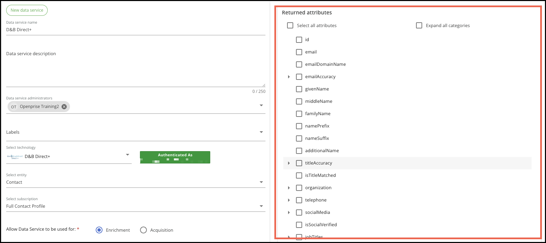Open the Select entity dropdown
This screenshot has height=243, width=546.
tap(261, 182)
